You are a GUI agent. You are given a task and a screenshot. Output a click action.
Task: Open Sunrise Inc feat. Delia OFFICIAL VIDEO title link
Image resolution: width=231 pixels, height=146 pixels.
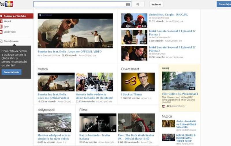[70, 52]
